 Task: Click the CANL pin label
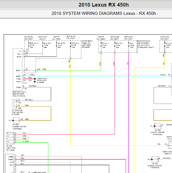coord(19,79)
